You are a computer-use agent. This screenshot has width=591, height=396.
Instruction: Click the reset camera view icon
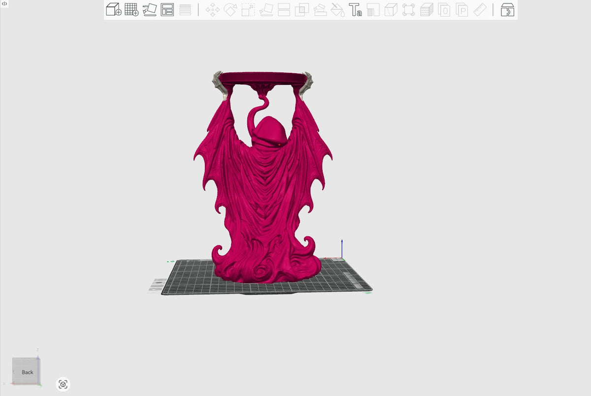pyautogui.click(x=63, y=384)
